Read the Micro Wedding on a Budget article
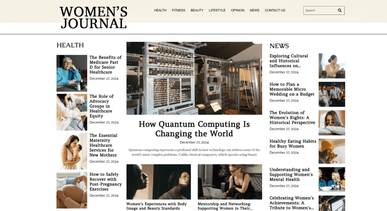 [x=292, y=89]
